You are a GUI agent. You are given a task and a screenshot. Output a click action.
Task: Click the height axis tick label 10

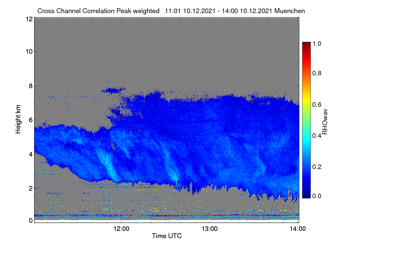pyautogui.click(x=28, y=51)
